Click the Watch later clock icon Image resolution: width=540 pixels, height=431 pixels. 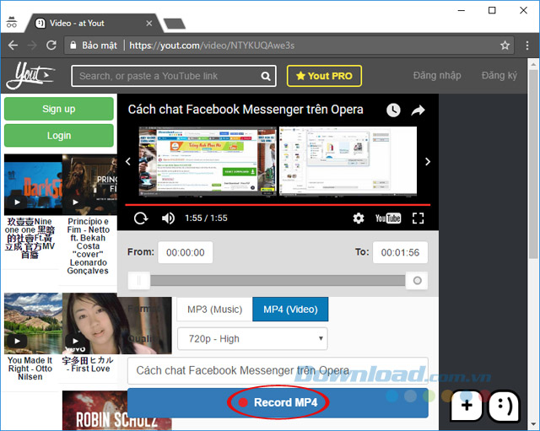pos(393,110)
